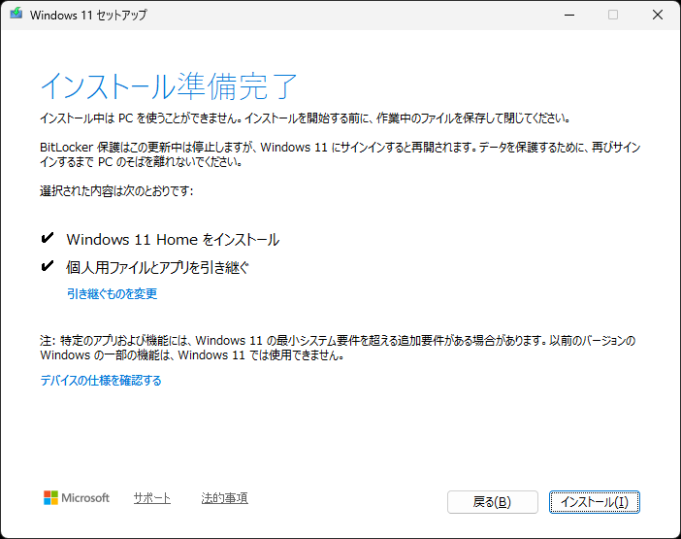This screenshot has height=539, width=681.
Task: Click the BitLocker 保護 notice paragraph
Action: click(340, 154)
